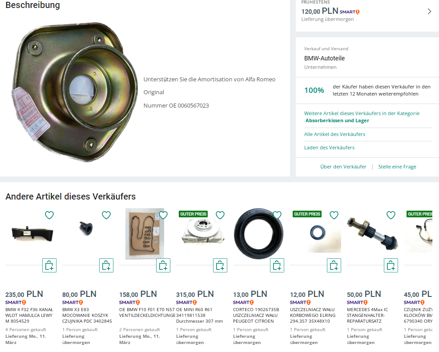439x352 pixels.
Task: Click heart on Mini R60 R61 brake disc
Action: click(x=220, y=215)
